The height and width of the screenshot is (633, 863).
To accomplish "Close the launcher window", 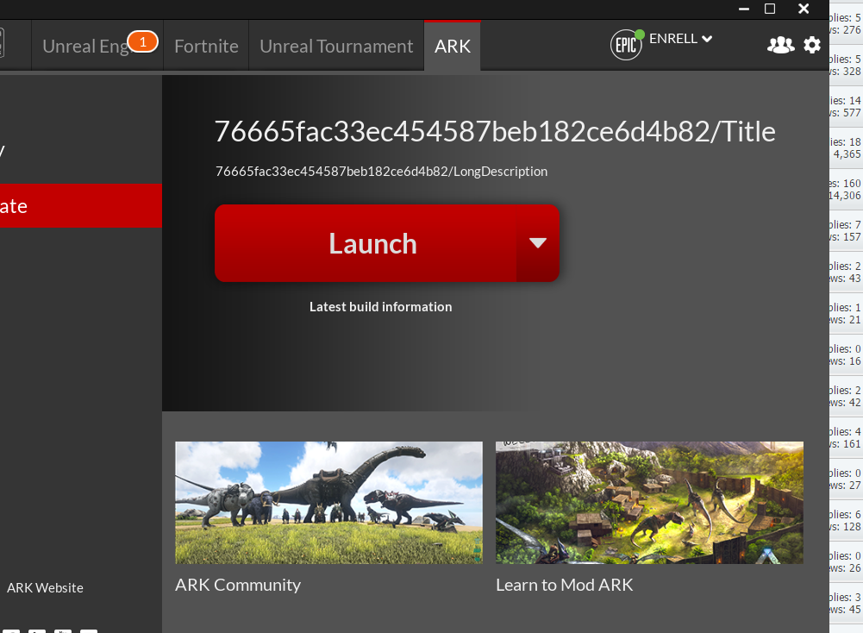I will 804,9.
